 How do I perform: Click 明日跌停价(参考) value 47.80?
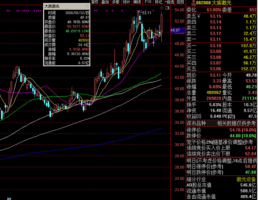[x=251, y=172]
